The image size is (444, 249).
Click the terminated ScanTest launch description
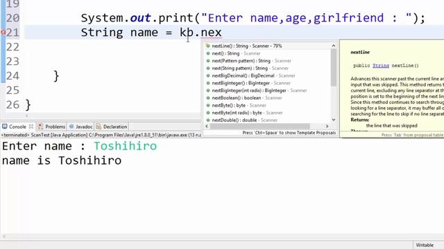tap(101, 135)
